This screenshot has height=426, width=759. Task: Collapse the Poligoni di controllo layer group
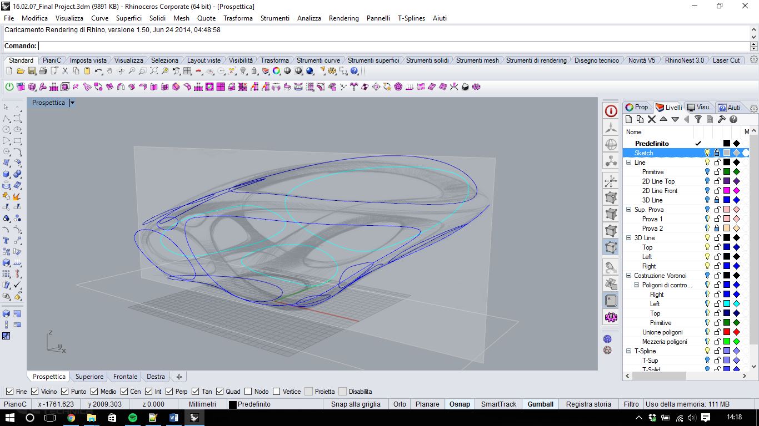click(637, 285)
